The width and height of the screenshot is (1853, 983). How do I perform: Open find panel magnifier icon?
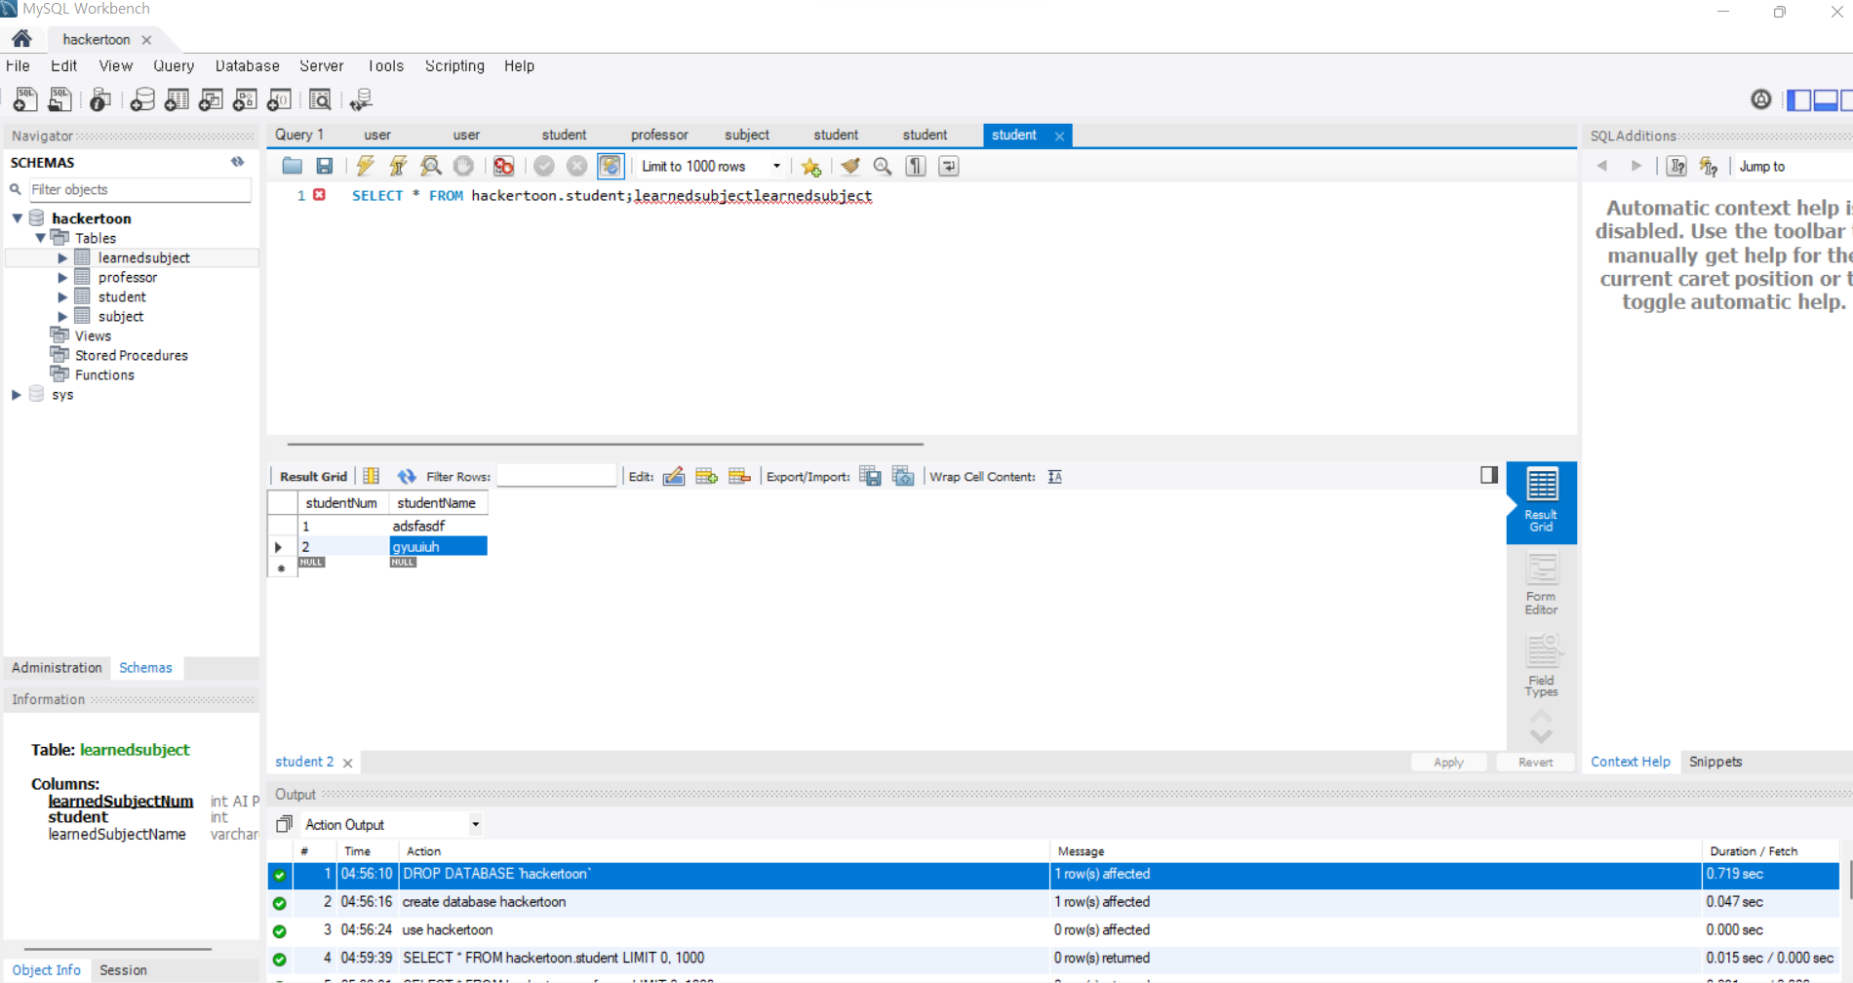(883, 166)
